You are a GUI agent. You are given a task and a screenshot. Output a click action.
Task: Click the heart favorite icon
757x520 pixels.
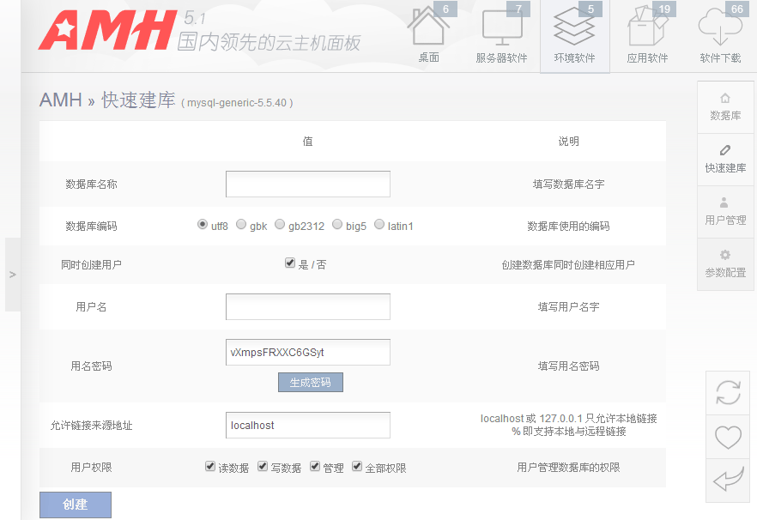(x=728, y=437)
